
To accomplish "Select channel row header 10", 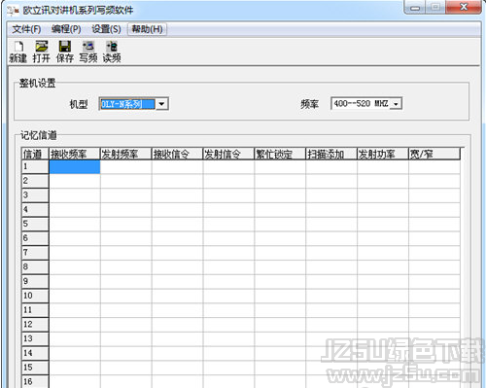I will (x=35, y=296).
